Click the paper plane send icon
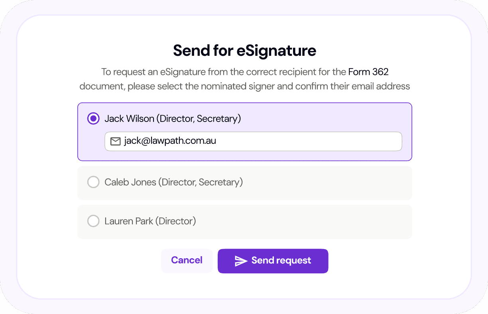Viewport: 488px width, 314px height. tap(241, 261)
